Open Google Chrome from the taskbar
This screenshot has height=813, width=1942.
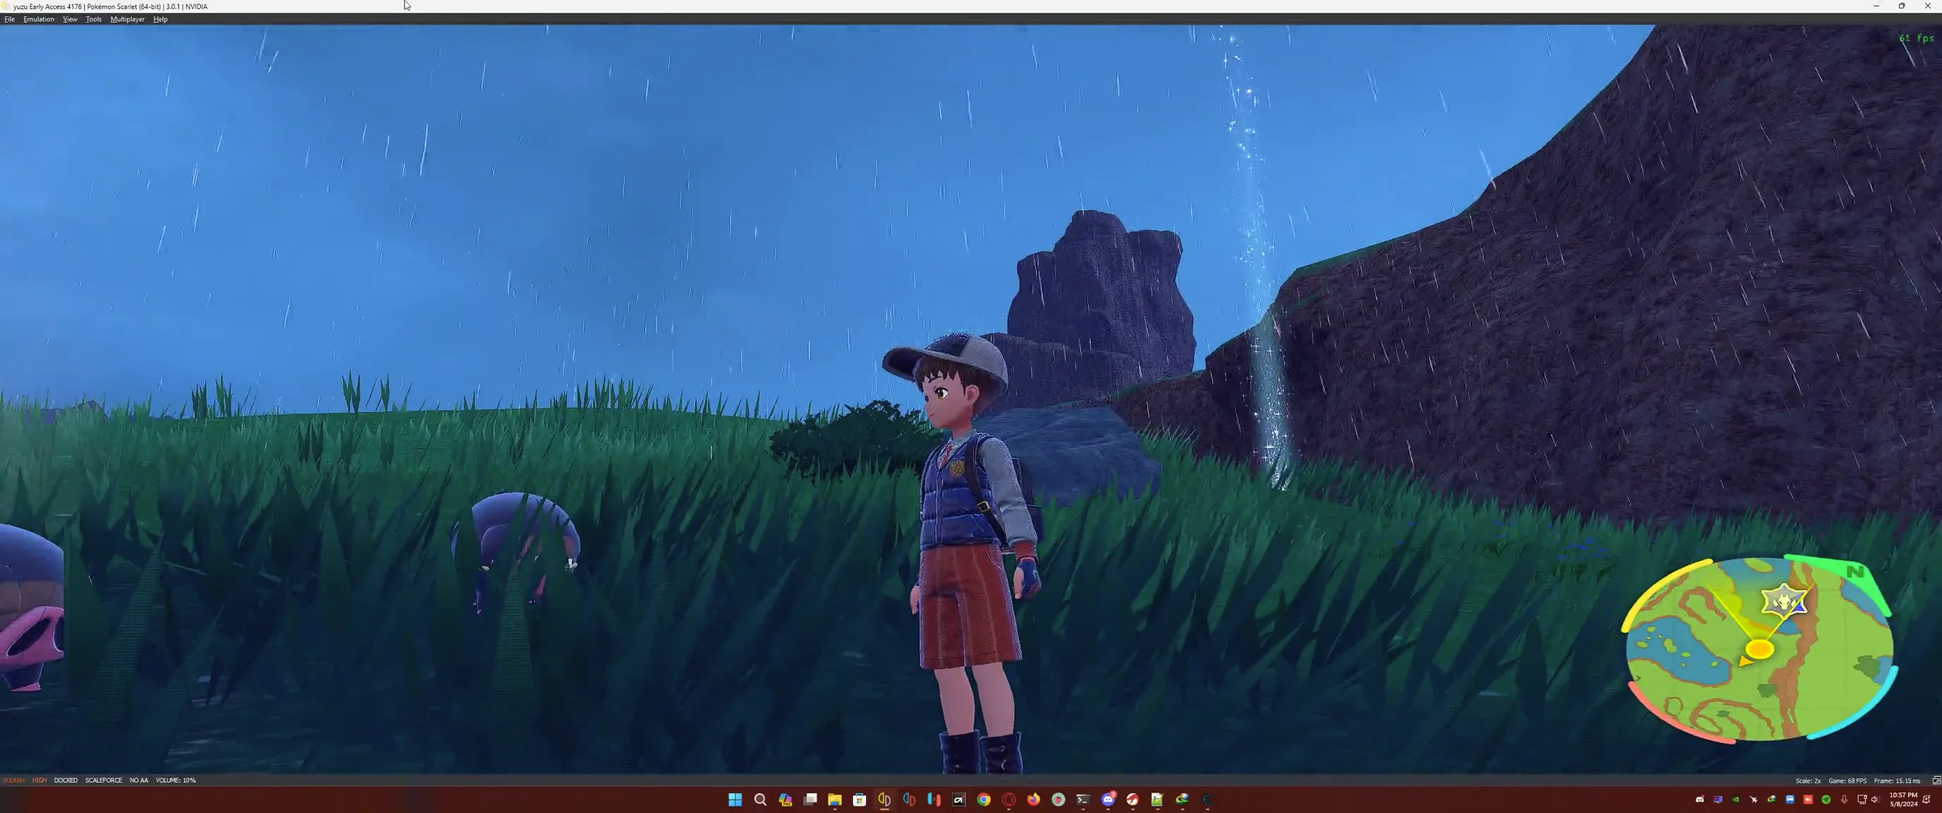click(984, 800)
